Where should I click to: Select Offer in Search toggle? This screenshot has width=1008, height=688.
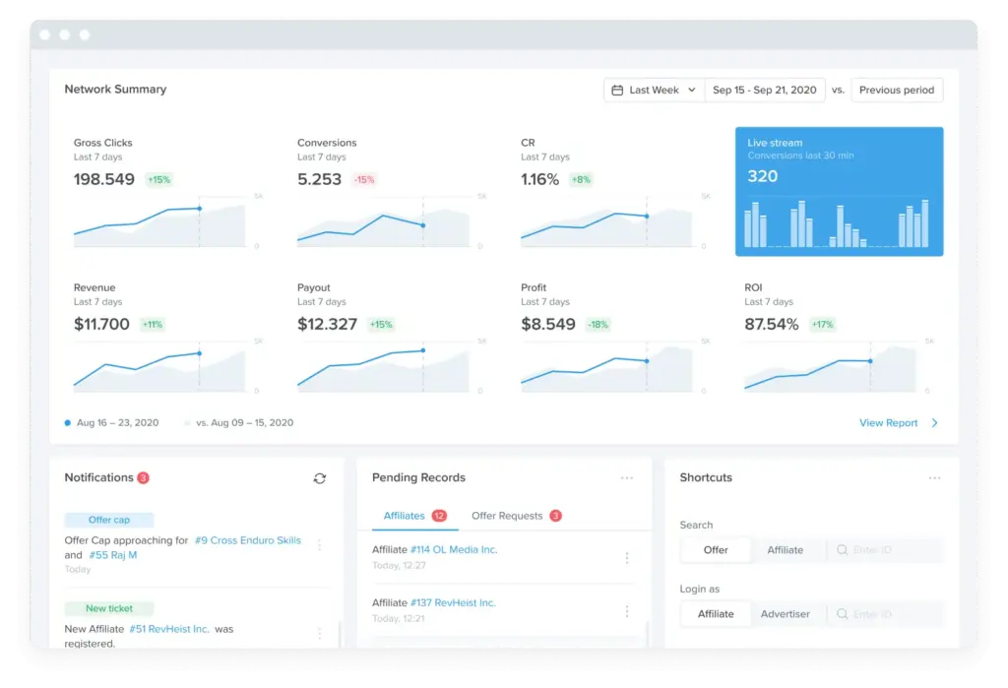click(x=716, y=550)
